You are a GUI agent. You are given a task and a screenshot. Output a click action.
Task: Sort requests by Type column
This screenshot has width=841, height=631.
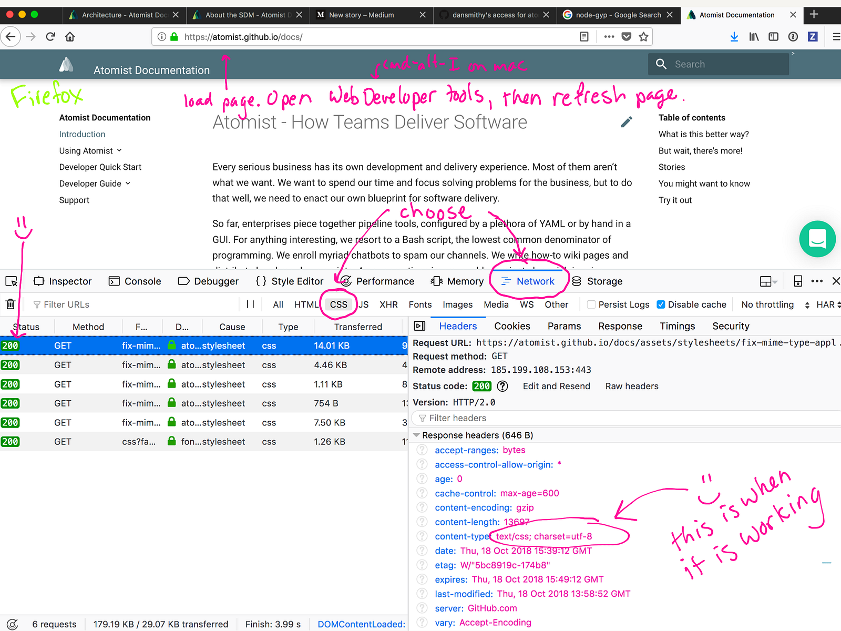[288, 327]
